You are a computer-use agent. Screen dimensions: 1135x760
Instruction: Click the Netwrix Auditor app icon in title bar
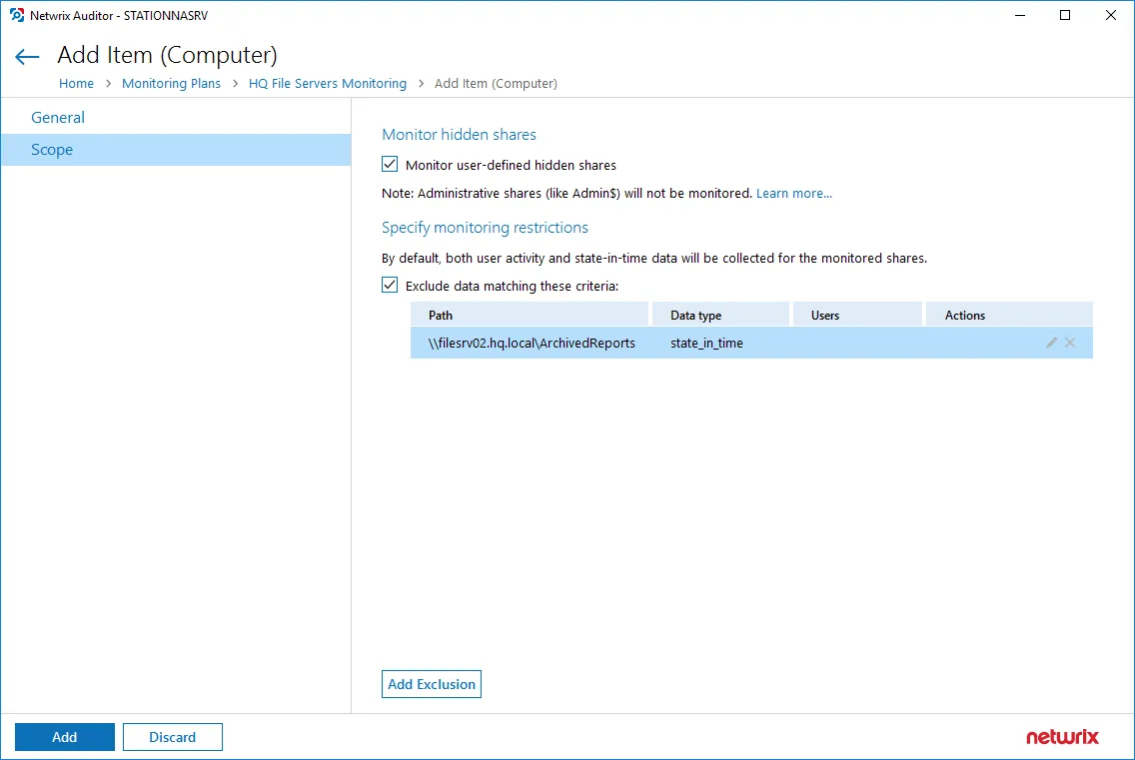tap(17, 15)
